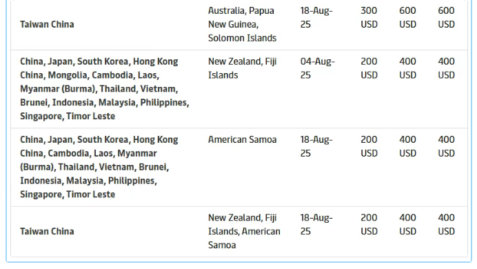Click the origin list containing Mongolia
Viewport: 477px width, 269px height.
105,89
